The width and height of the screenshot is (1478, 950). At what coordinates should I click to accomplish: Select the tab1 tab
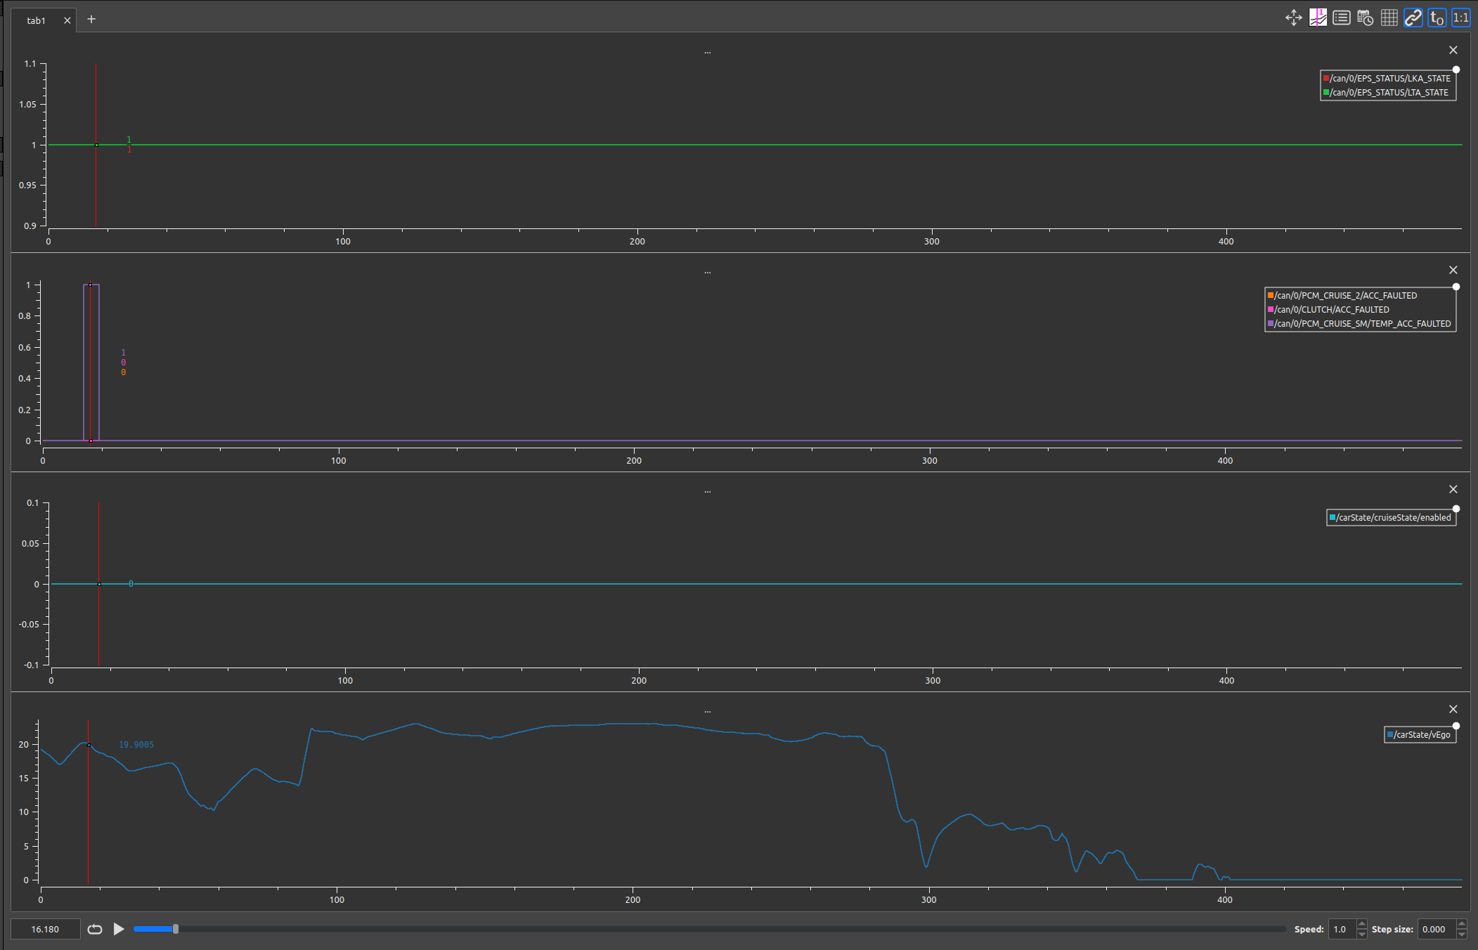(x=37, y=20)
